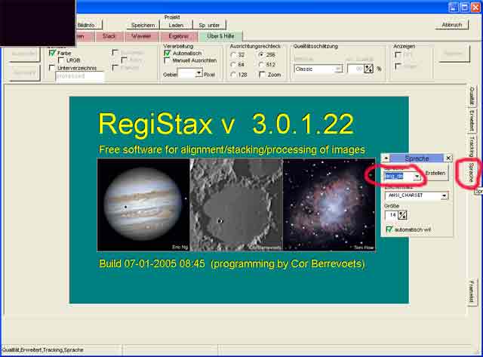Screen dimensions: 483x357
Task: Click the quality percentage stepper arrows
Action: [368, 69]
